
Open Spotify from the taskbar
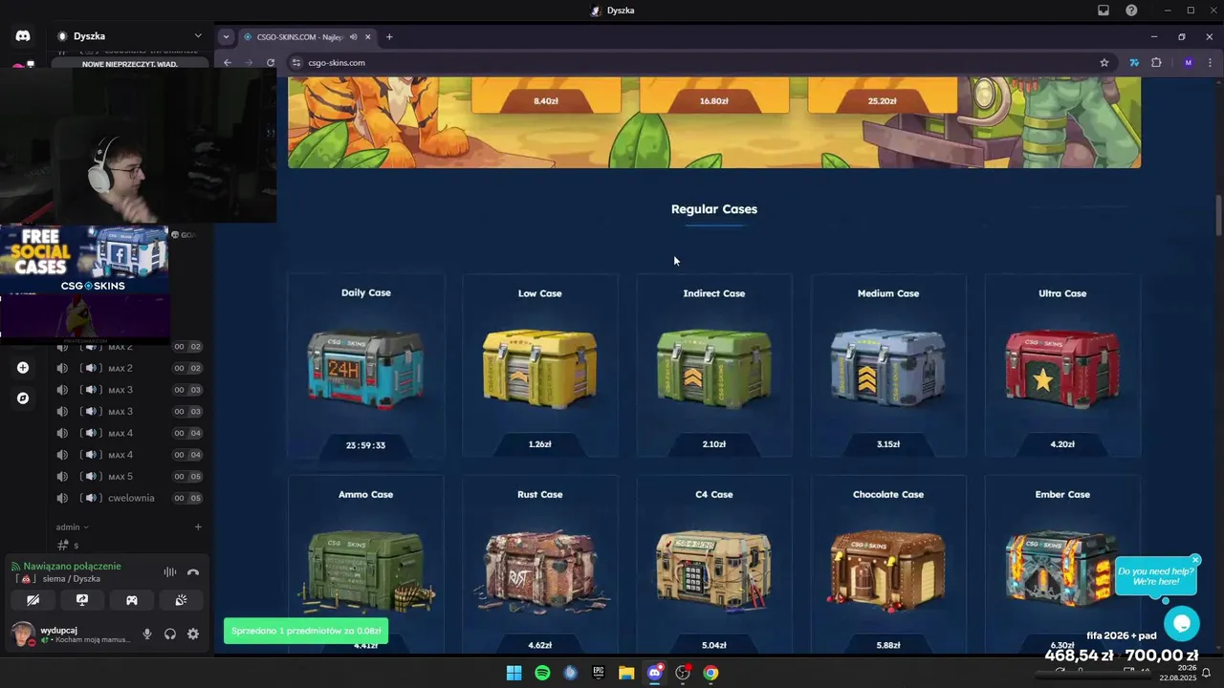tap(542, 673)
